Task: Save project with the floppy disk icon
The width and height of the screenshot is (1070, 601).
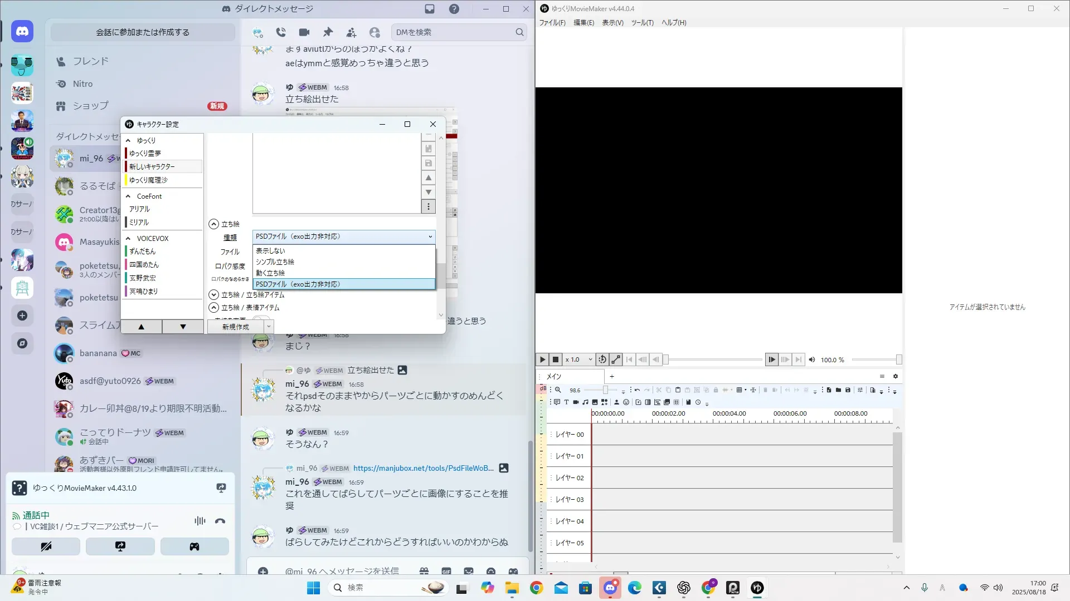Action: [x=848, y=390]
